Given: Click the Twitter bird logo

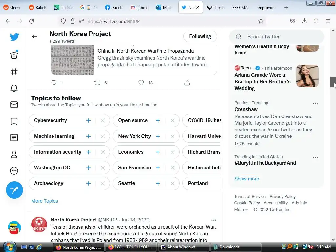Looking at the screenshot, I should (x=14, y=37).
